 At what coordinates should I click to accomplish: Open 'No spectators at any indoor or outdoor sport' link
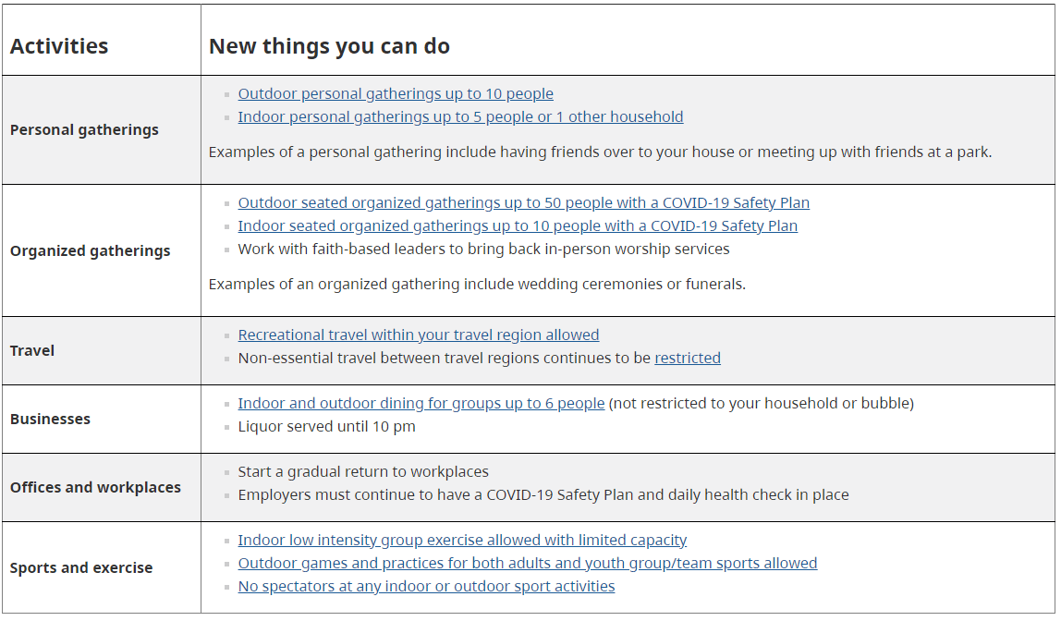(x=426, y=586)
